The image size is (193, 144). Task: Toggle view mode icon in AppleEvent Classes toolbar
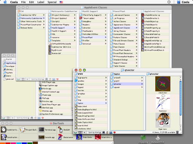23,79
